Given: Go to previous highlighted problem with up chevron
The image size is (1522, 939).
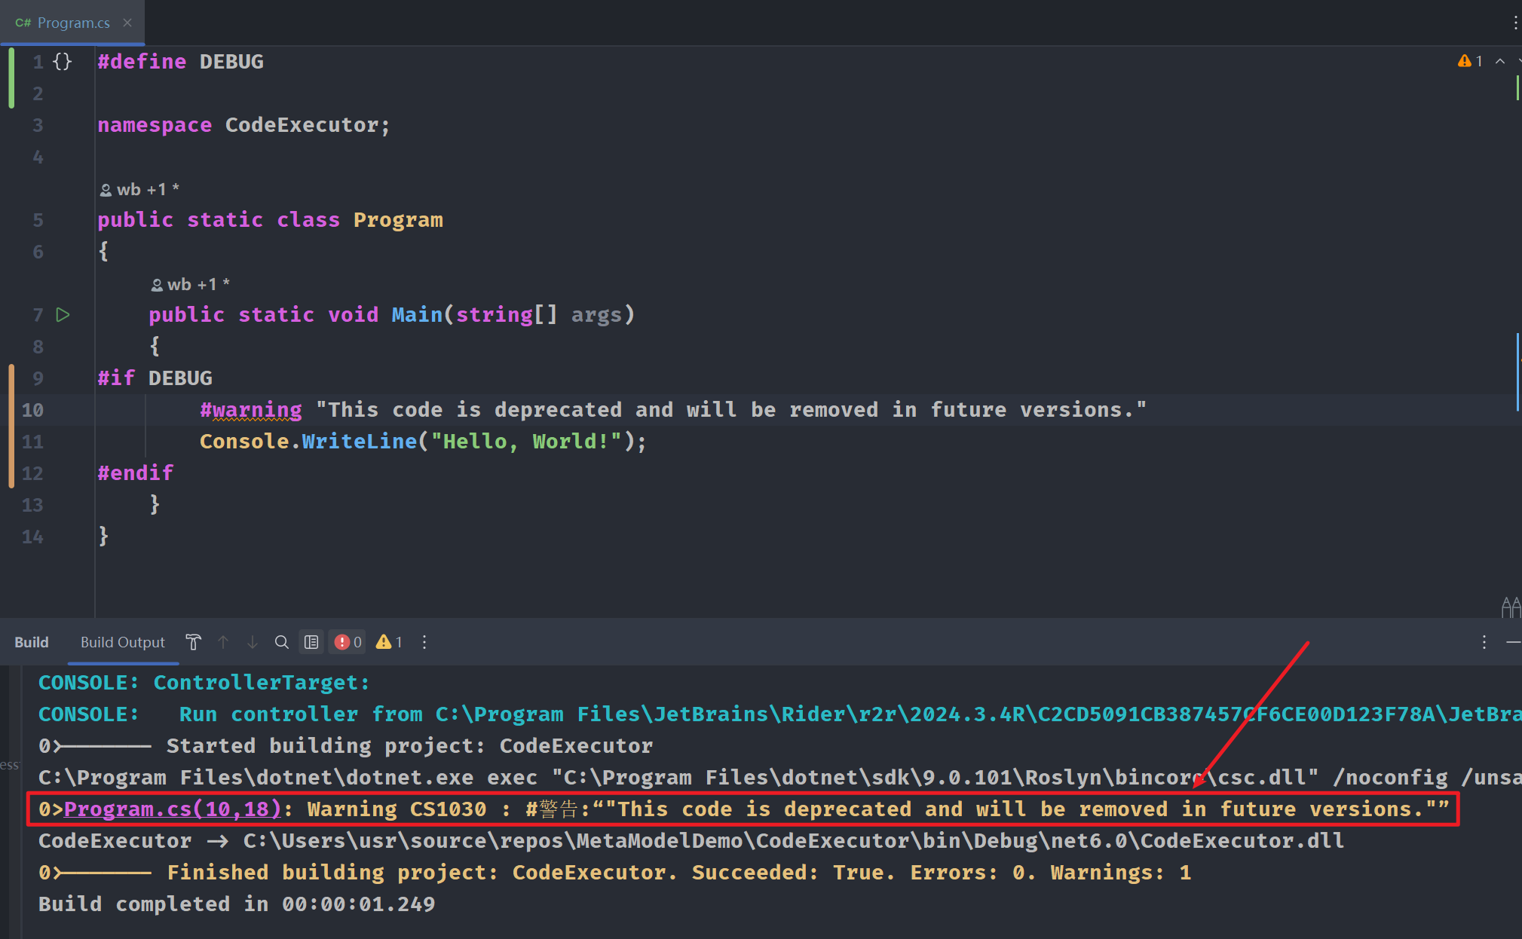Looking at the screenshot, I should click(x=1500, y=61).
